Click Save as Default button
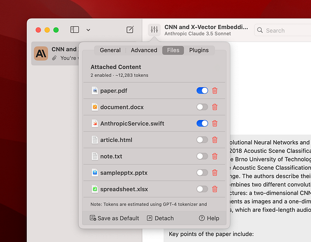The image size is (311, 242). click(114, 218)
